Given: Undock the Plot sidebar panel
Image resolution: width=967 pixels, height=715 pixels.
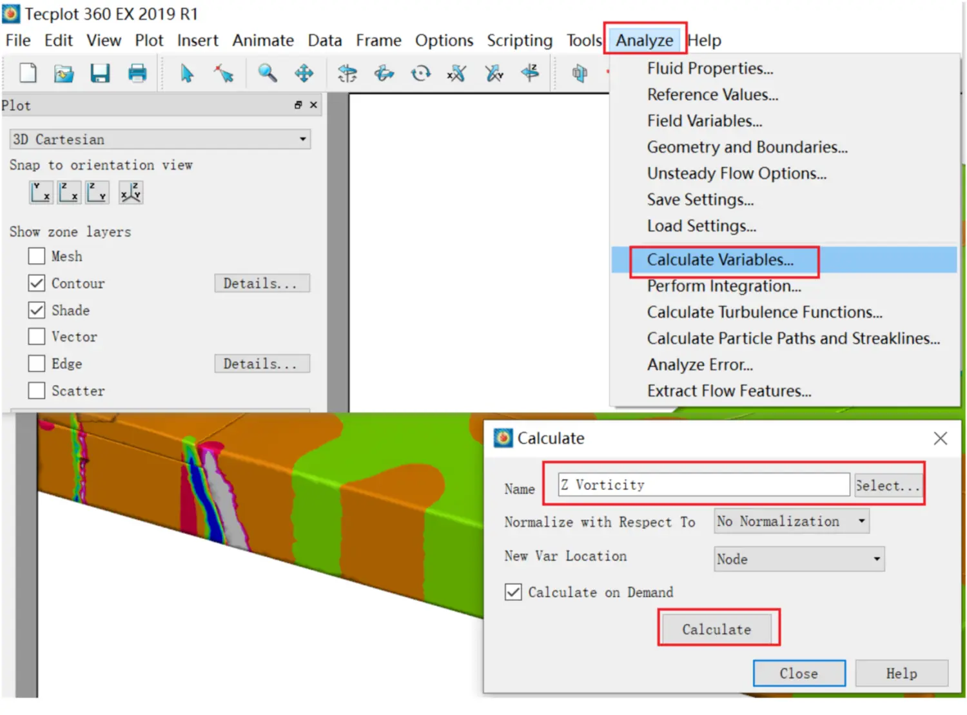Looking at the screenshot, I should (298, 105).
